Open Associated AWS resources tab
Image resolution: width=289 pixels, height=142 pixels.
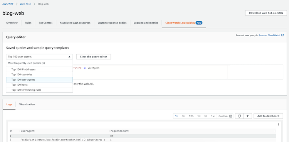click(75, 23)
